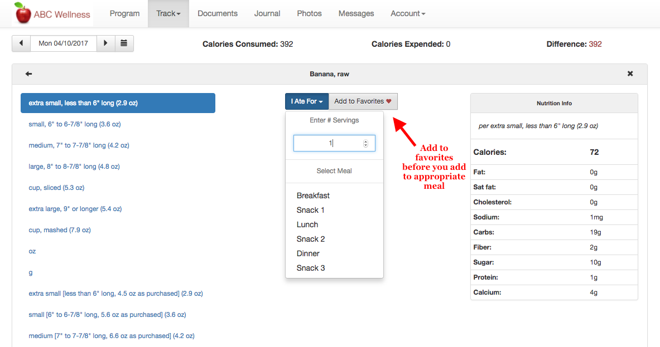
Task: Expand the Account dropdown
Action: coord(408,13)
